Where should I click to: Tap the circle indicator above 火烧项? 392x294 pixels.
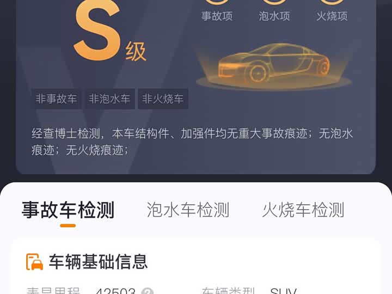[x=332, y=2]
